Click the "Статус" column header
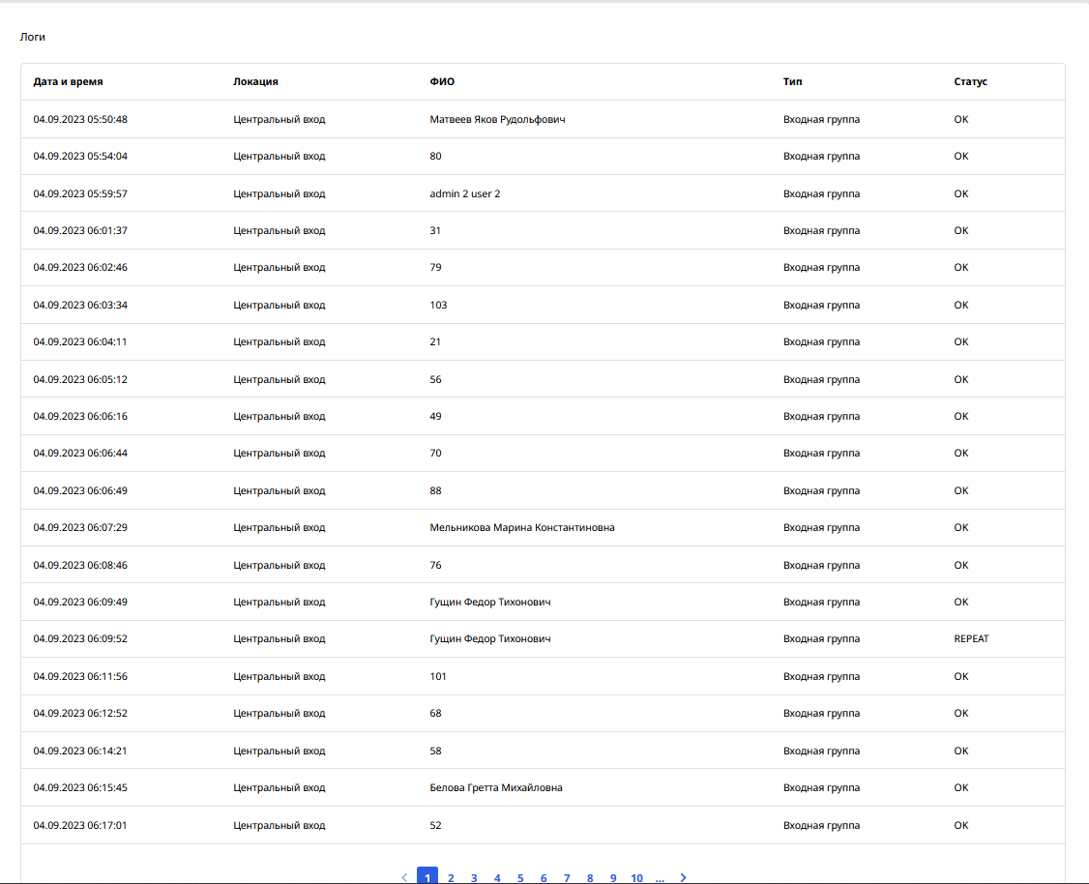 (x=970, y=82)
